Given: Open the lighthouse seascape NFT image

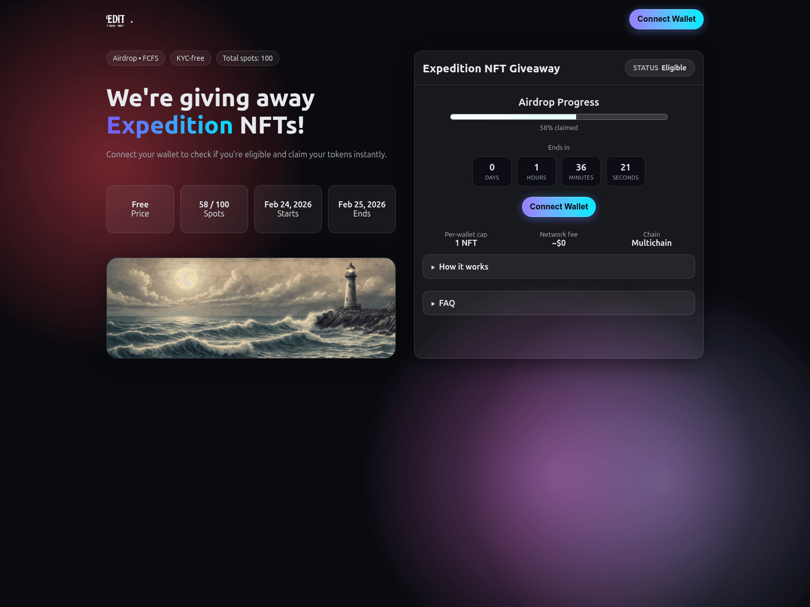Looking at the screenshot, I should 251,308.
